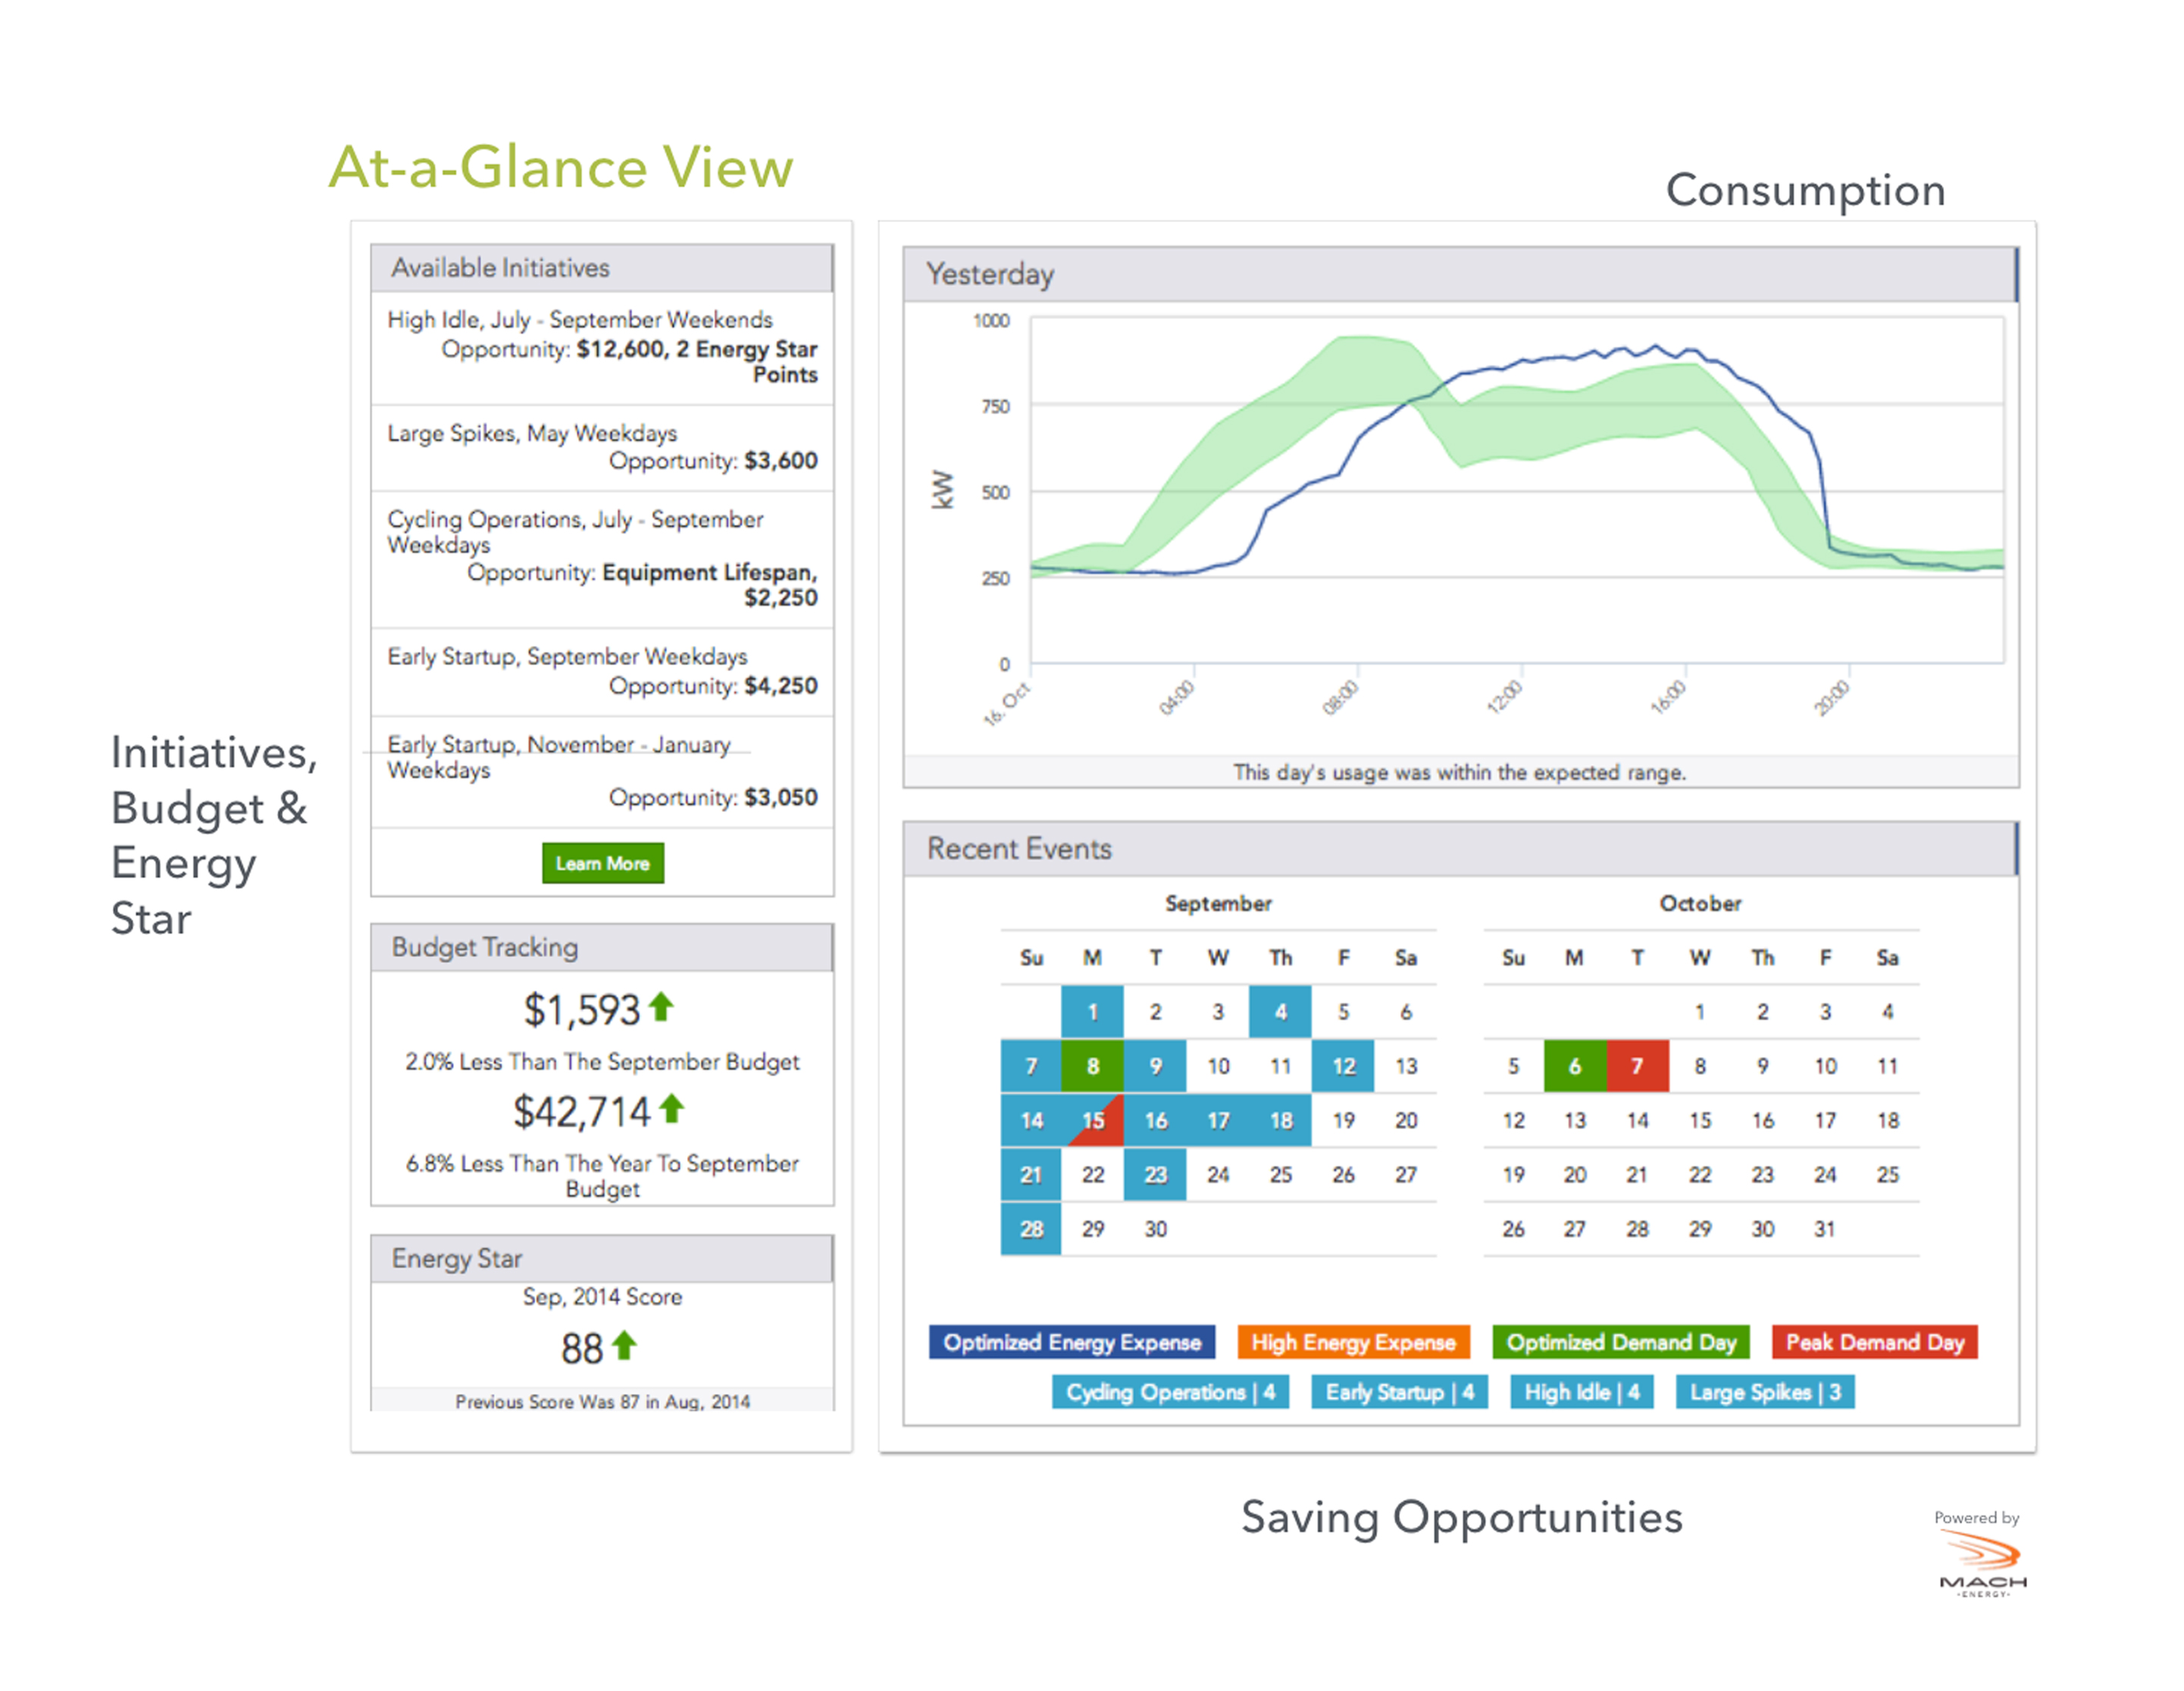2184x1691 pixels.
Task: Select the Peak Demand Day legend tag
Action: pyautogui.click(x=1875, y=1342)
